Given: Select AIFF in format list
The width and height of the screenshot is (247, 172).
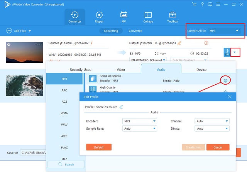Looking at the screenshot, I should tap(64, 136).
